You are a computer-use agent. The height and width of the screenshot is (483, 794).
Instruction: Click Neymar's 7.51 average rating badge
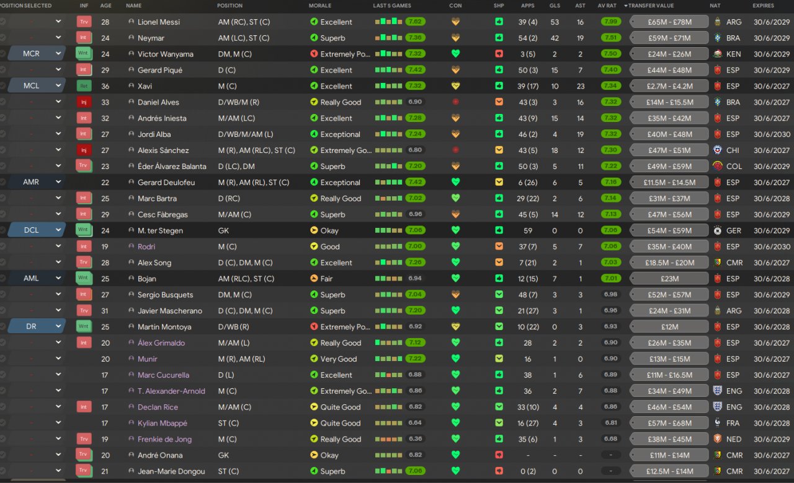click(x=610, y=38)
